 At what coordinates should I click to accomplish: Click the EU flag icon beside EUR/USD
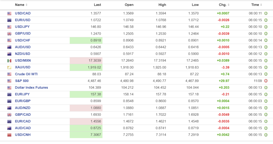[9, 20]
